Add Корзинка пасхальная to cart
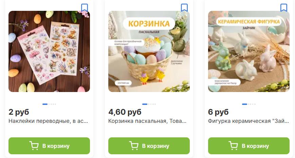 [x=149, y=146]
